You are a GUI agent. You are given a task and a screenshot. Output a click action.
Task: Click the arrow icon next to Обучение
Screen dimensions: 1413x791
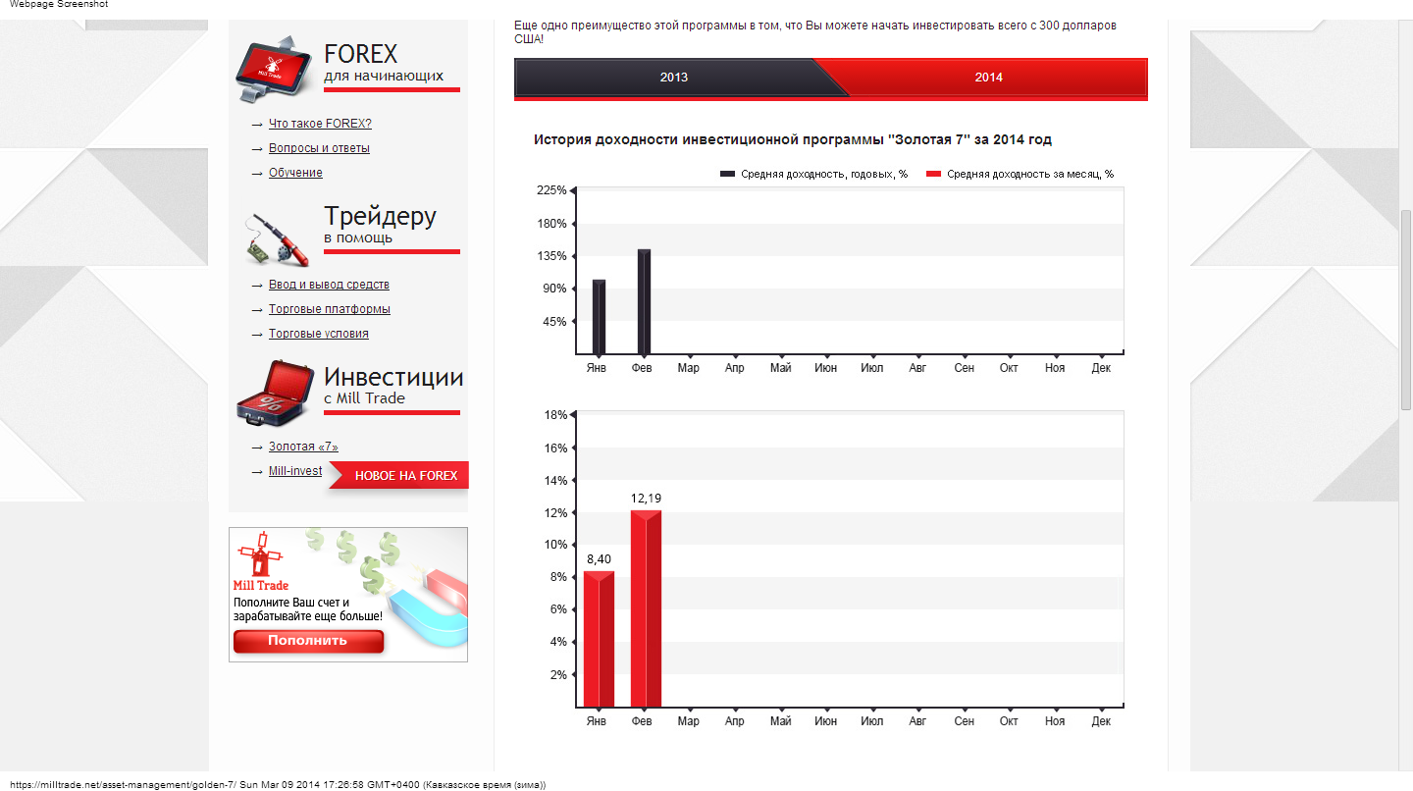point(257,172)
